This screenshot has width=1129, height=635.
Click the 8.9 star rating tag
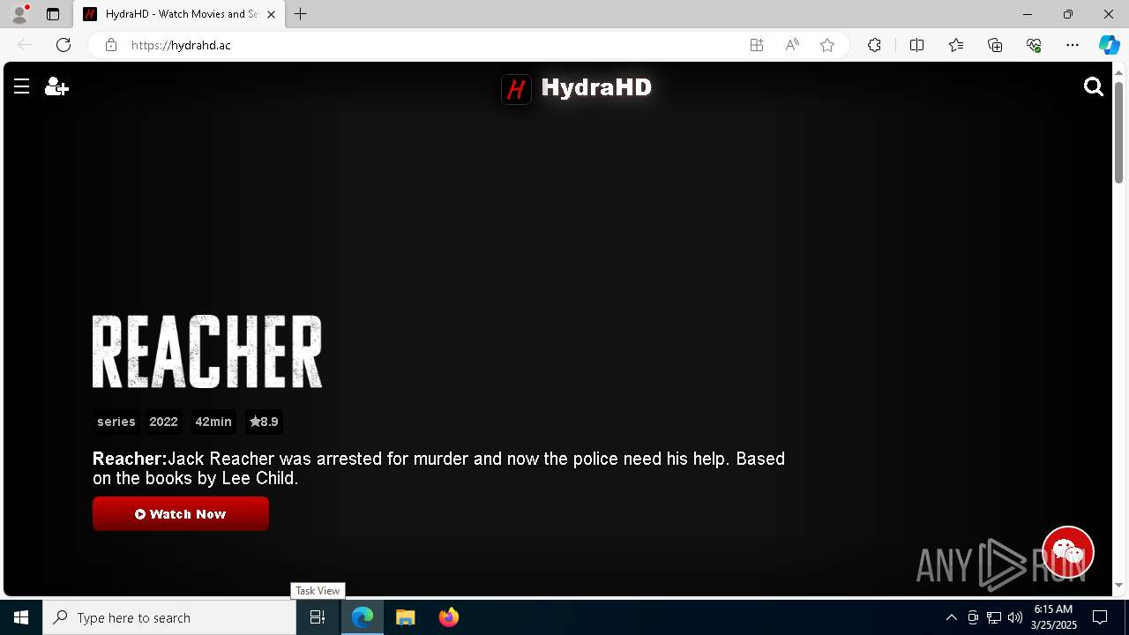(264, 422)
